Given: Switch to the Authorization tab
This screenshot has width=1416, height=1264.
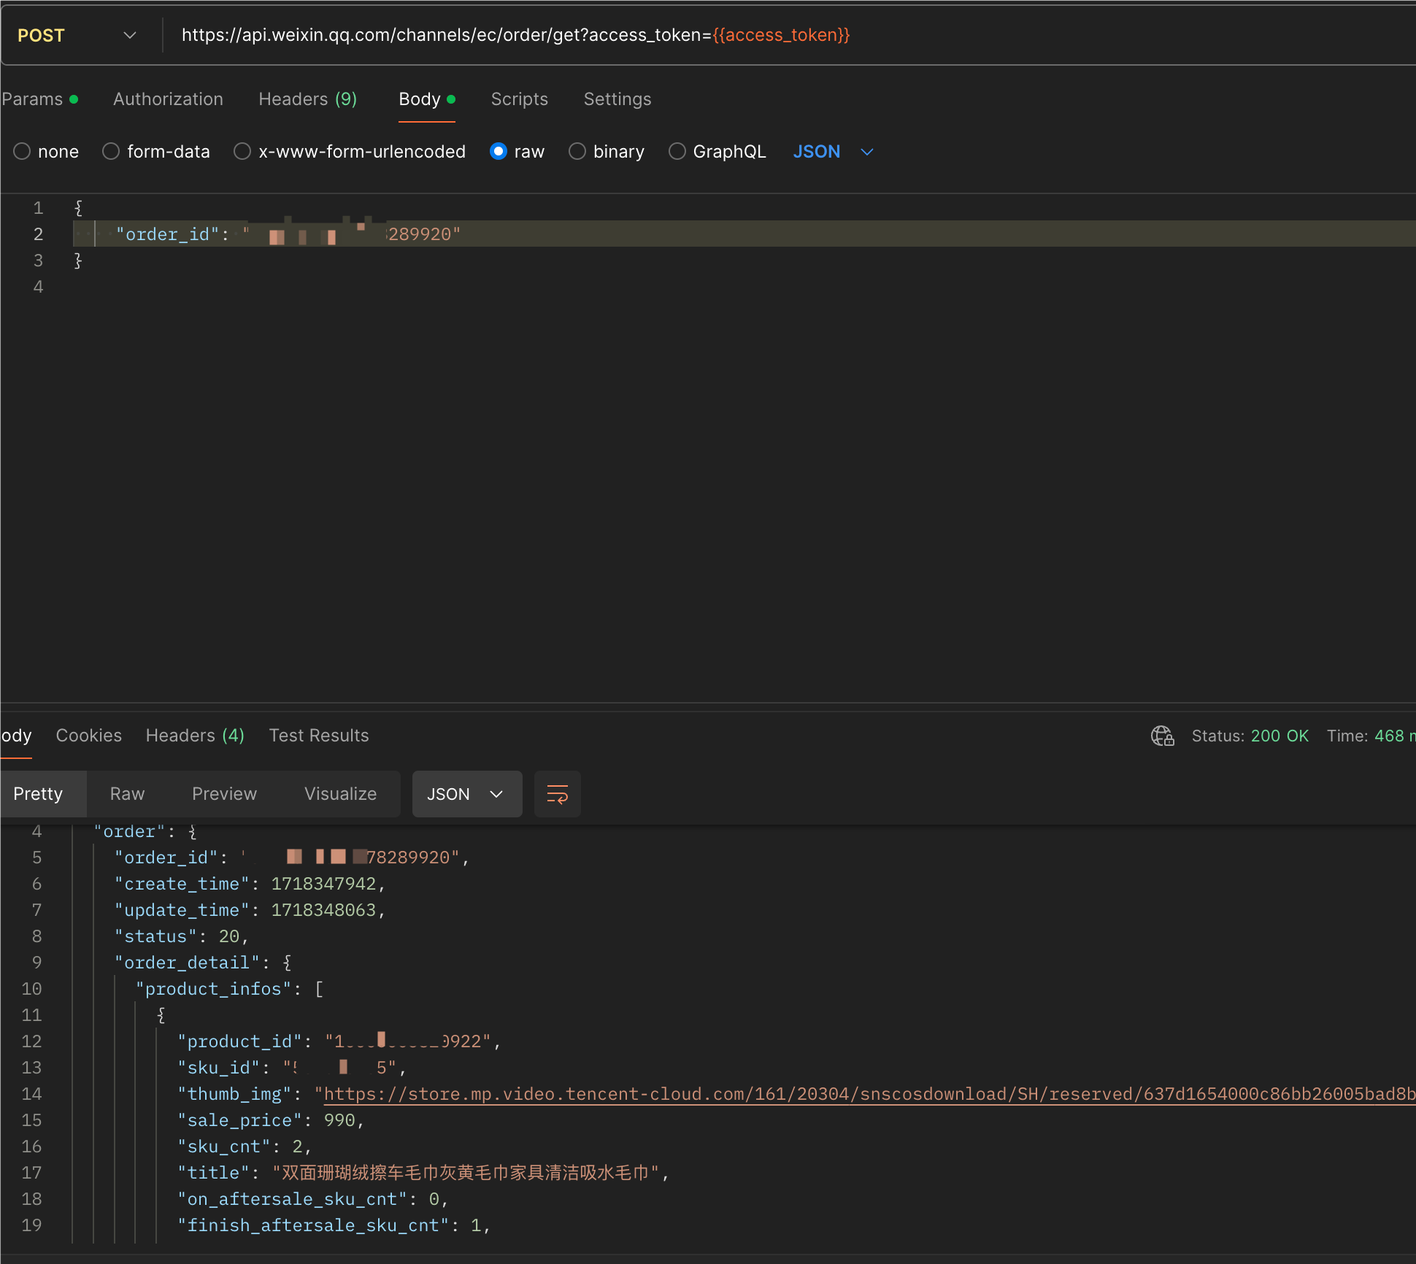Looking at the screenshot, I should click(168, 99).
